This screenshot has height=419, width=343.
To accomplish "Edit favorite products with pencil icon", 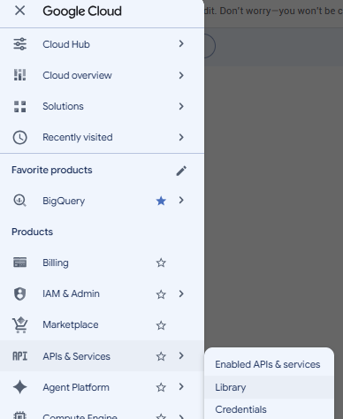I will pyautogui.click(x=181, y=171).
